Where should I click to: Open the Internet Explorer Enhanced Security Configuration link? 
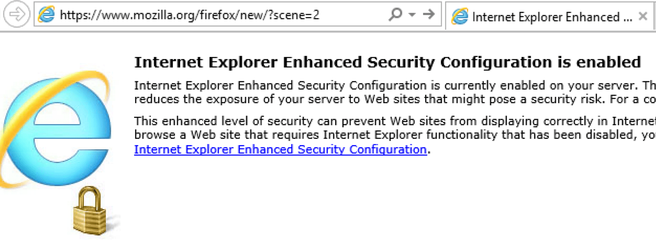tap(279, 149)
